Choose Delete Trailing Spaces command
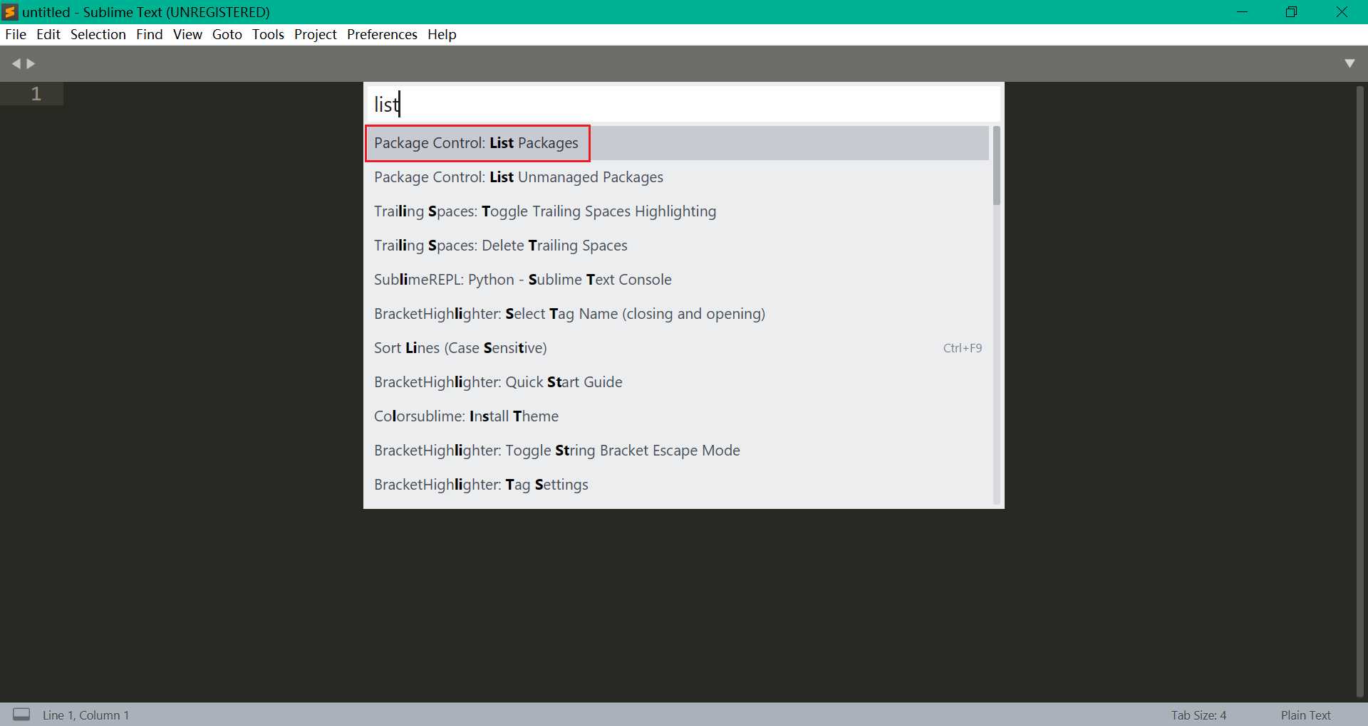 (x=678, y=246)
